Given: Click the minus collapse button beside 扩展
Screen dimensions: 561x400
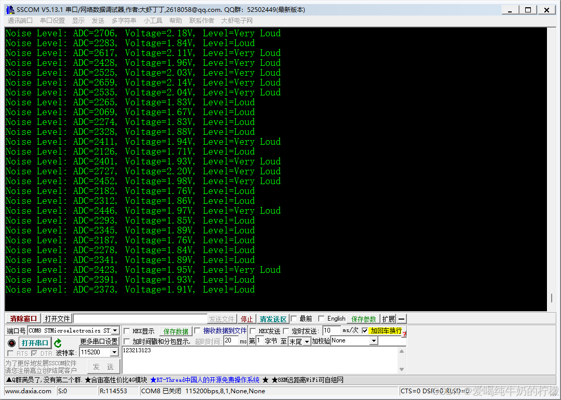Looking at the screenshot, I should tap(402, 319).
